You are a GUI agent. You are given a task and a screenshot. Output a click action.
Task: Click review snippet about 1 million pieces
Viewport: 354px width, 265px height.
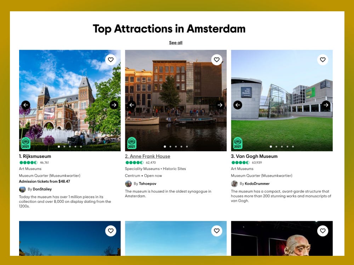pos(65,201)
